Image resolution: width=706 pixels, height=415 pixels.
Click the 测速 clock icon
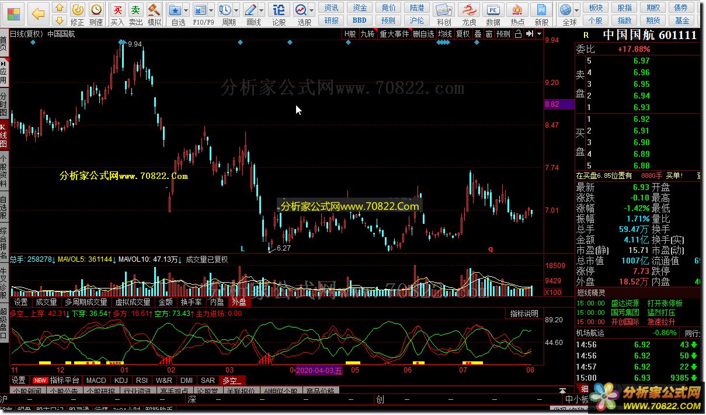96,10
